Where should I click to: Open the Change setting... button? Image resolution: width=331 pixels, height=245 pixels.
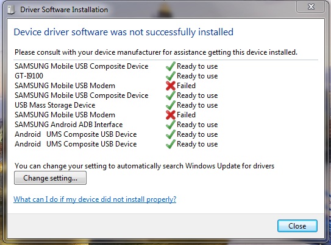[50, 178]
